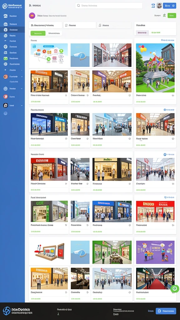This screenshot has height=320, width=180.
Task: Select the orange circular icon in the sidebar
Action: click(x=6, y=77)
